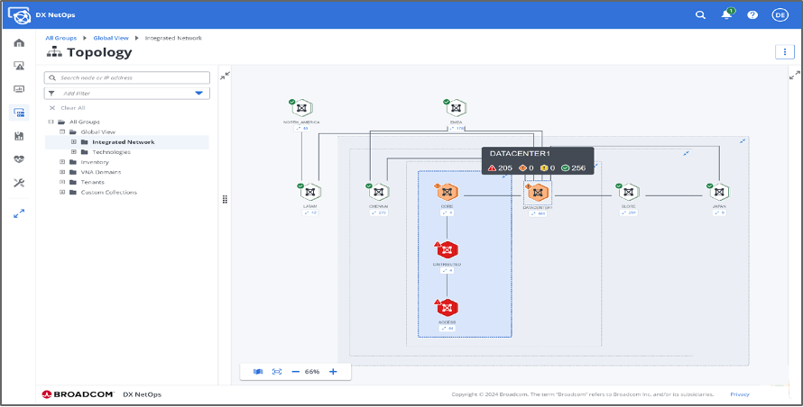
Task: Open the alarms monitor icon in sidebar
Action: tap(19, 67)
